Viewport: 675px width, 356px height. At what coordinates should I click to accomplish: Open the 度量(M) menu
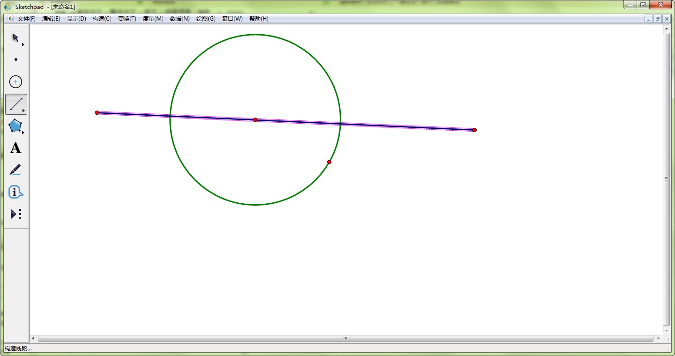[x=153, y=19]
